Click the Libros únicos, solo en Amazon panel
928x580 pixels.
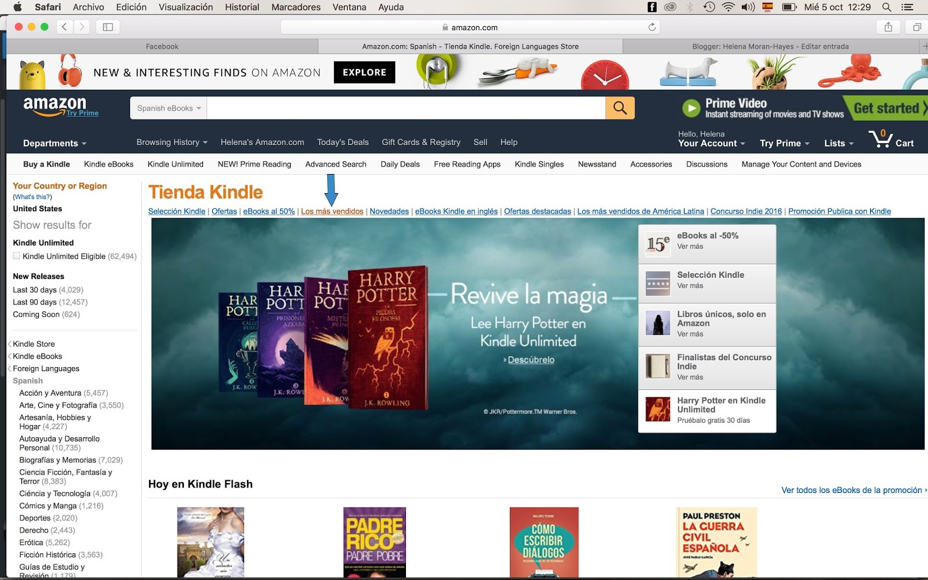point(707,325)
